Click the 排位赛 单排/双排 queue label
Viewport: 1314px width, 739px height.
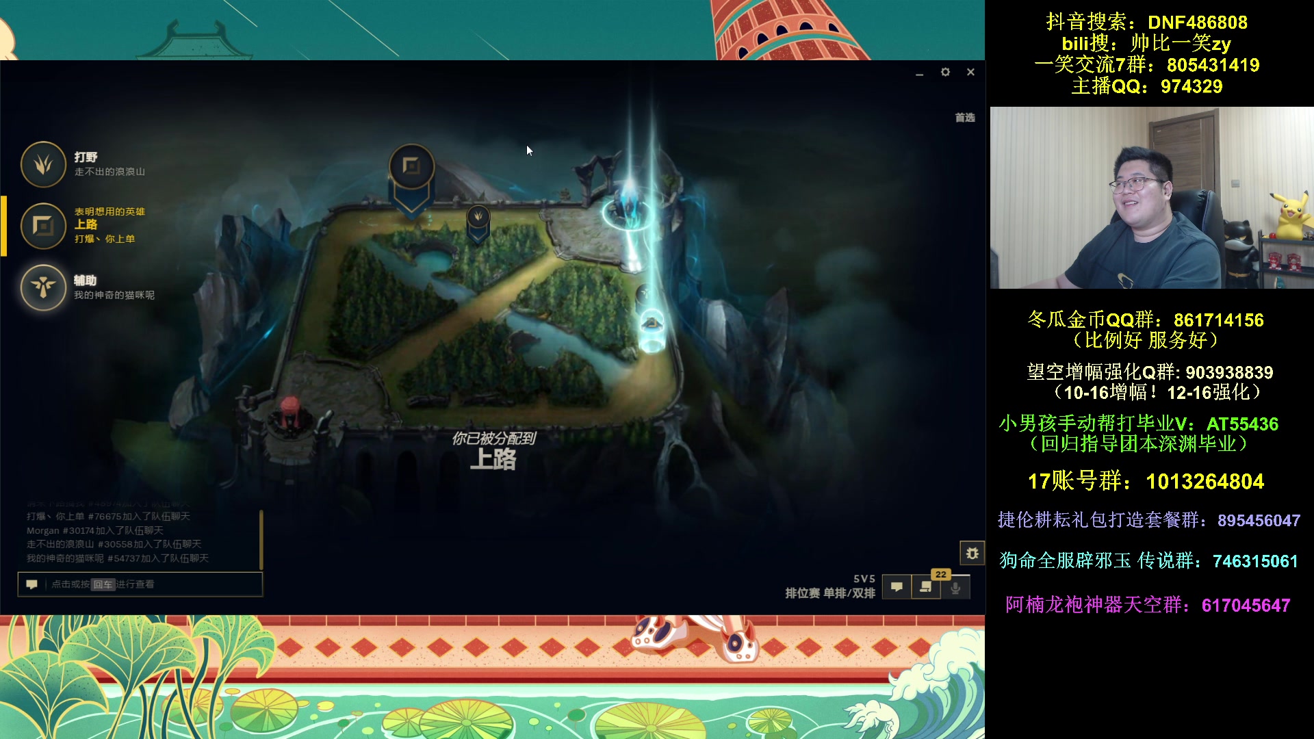(830, 593)
